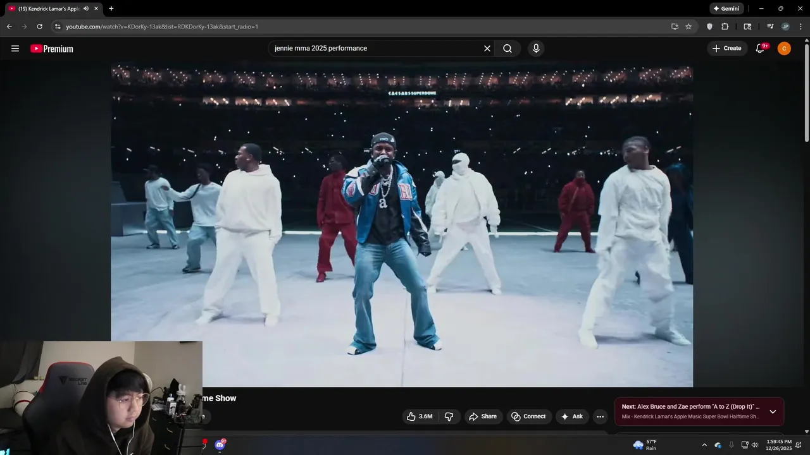Open Chrome extensions puzzle icon
Screen dimensions: 810x455
725,27
